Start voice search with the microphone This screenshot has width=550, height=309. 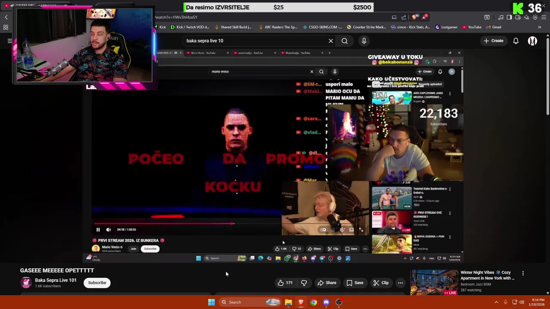364,41
